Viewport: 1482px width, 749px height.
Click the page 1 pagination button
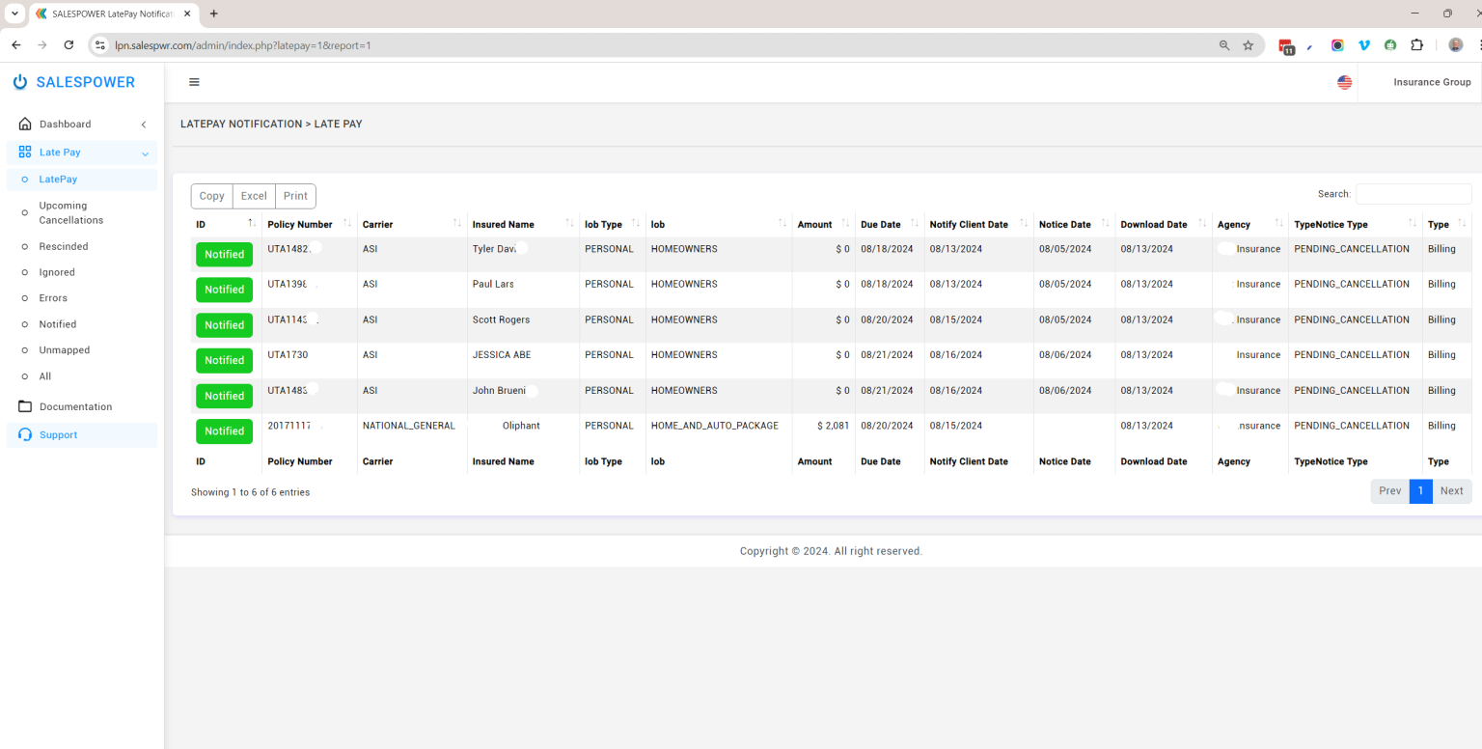point(1420,491)
